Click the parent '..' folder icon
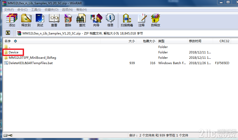 coord(6,47)
